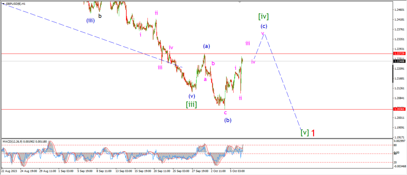Select the large red 1 wave label
The width and height of the screenshot is (407, 175).
coord(313,133)
